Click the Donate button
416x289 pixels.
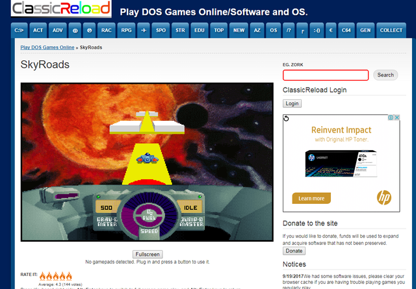tap(294, 251)
